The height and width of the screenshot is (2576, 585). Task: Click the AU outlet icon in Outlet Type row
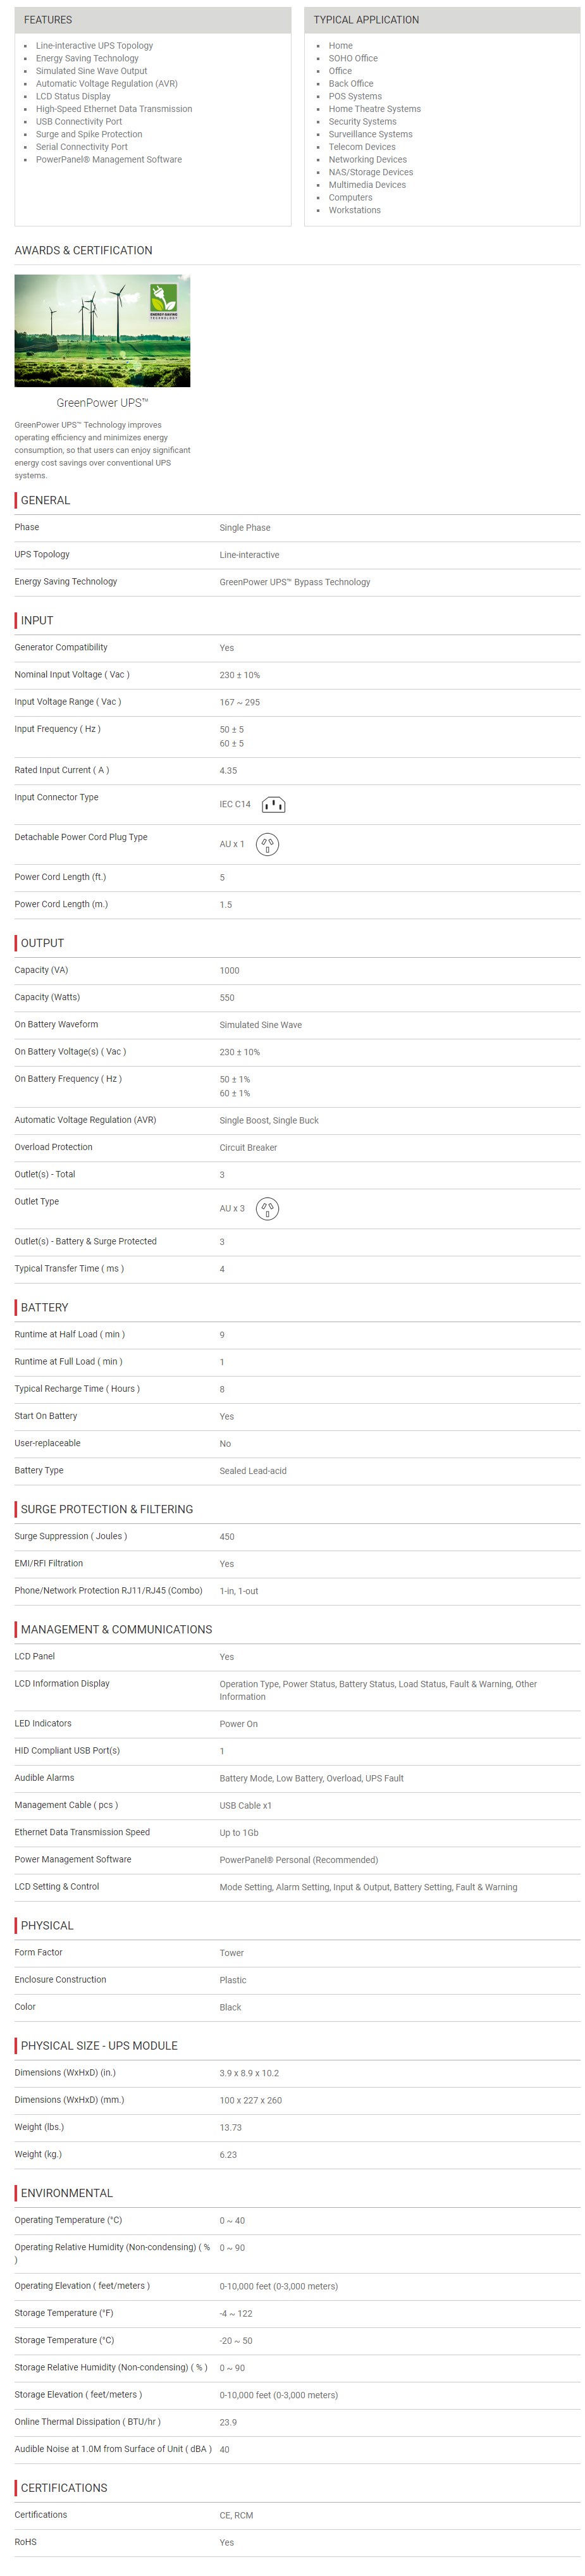click(x=267, y=1209)
